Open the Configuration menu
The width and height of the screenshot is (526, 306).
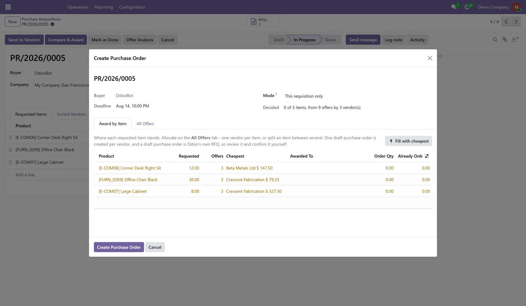pos(132,7)
